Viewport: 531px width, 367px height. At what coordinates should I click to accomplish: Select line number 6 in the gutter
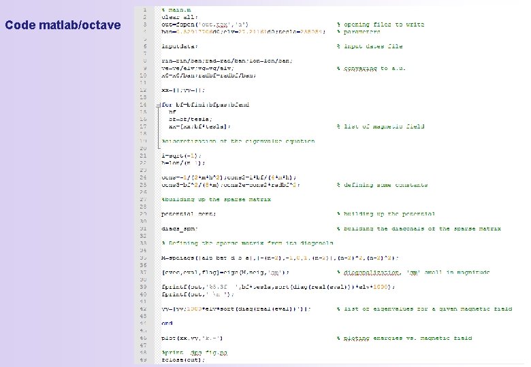tap(145, 46)
